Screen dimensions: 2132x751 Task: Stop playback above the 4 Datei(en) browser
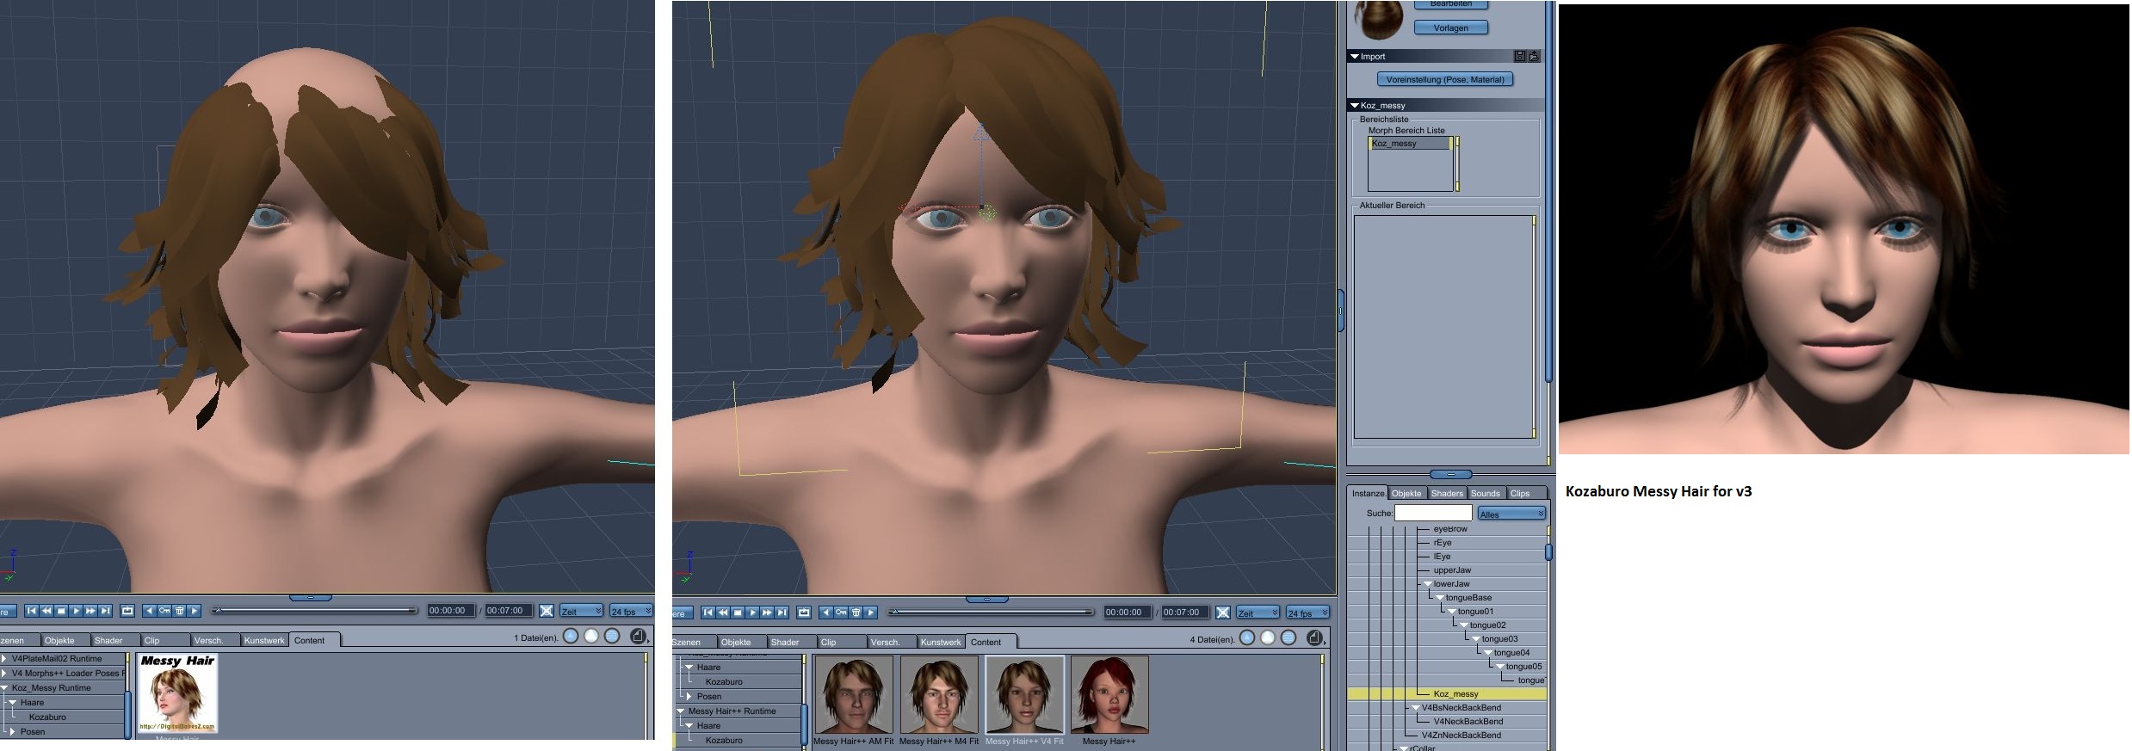click(738, 612)
